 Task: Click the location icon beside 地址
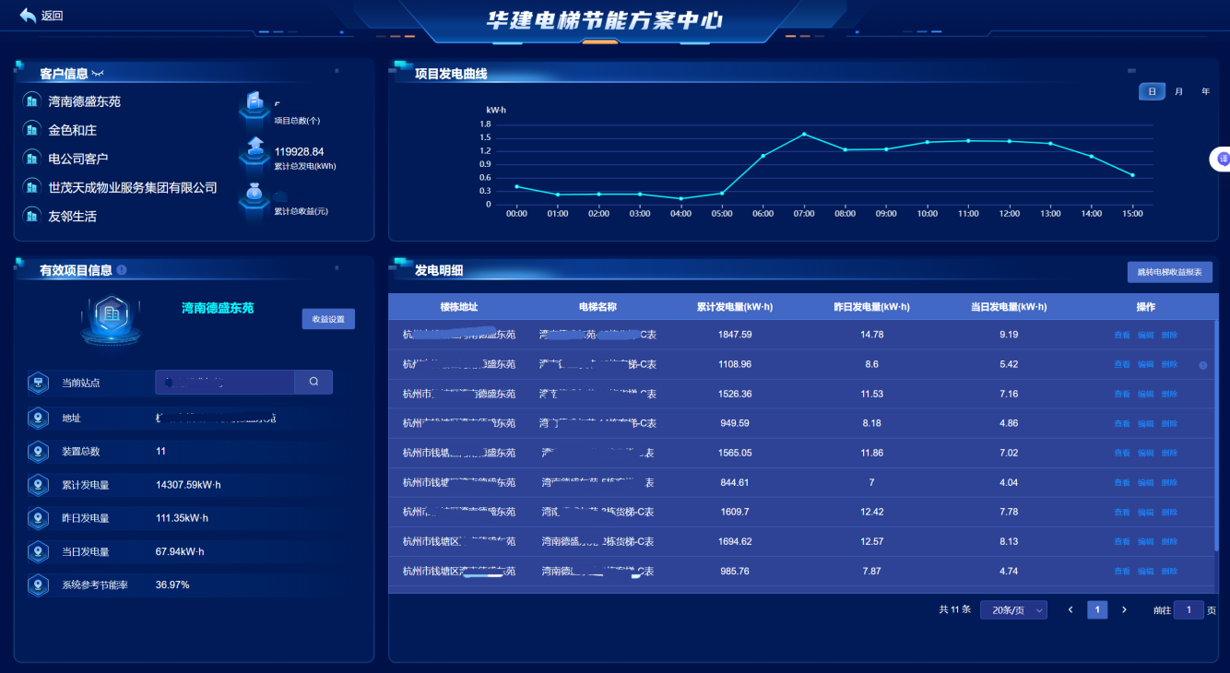tap(38, 419)
